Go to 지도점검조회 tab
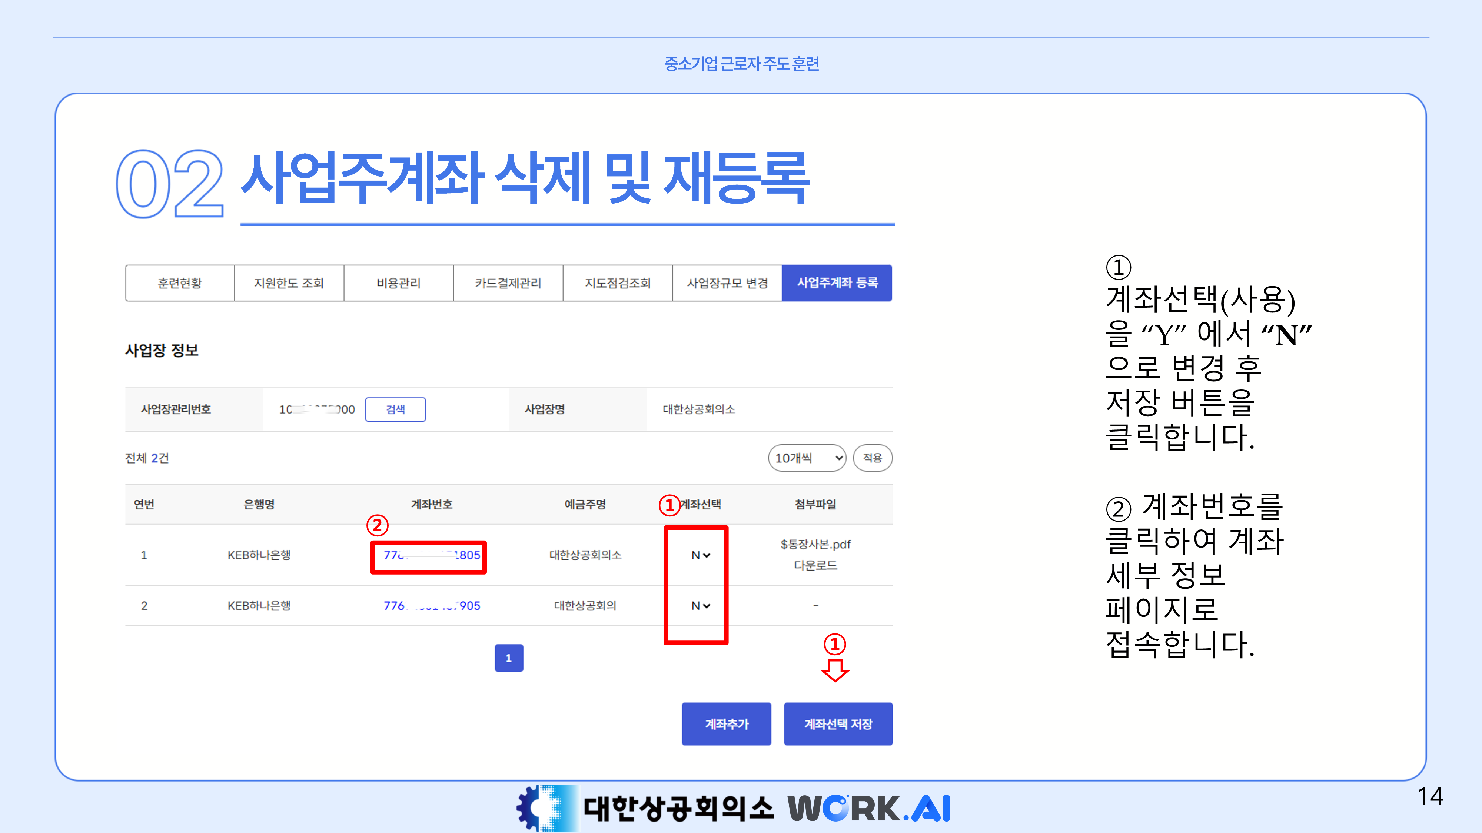 (617, 283)
